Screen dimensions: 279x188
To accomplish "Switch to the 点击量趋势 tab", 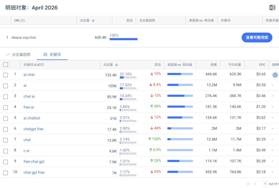I will (18, 55).
